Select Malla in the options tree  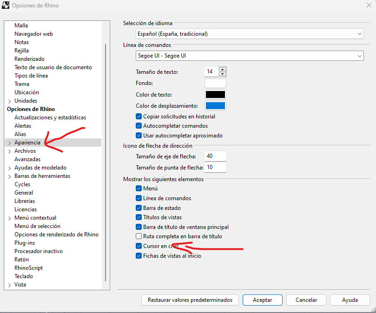tap(21, 26)
